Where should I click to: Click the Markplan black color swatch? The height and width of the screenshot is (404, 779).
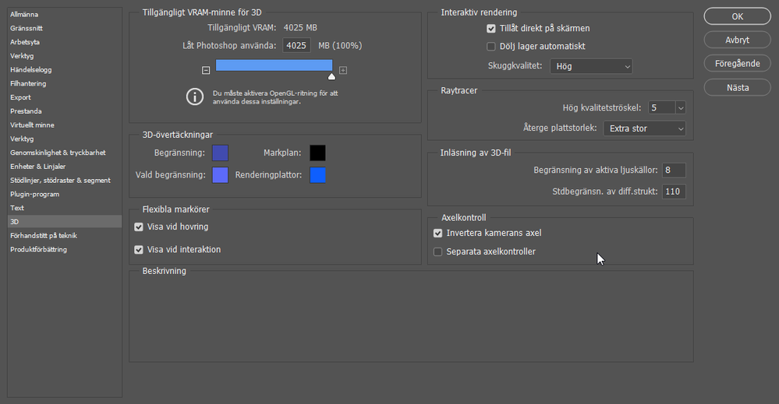tap(317, 153)
